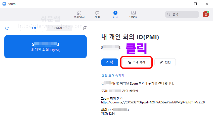The image size is (213, 128).
Task: Click the Zoom app icon in title bar
Action: [x=4, y=4]
